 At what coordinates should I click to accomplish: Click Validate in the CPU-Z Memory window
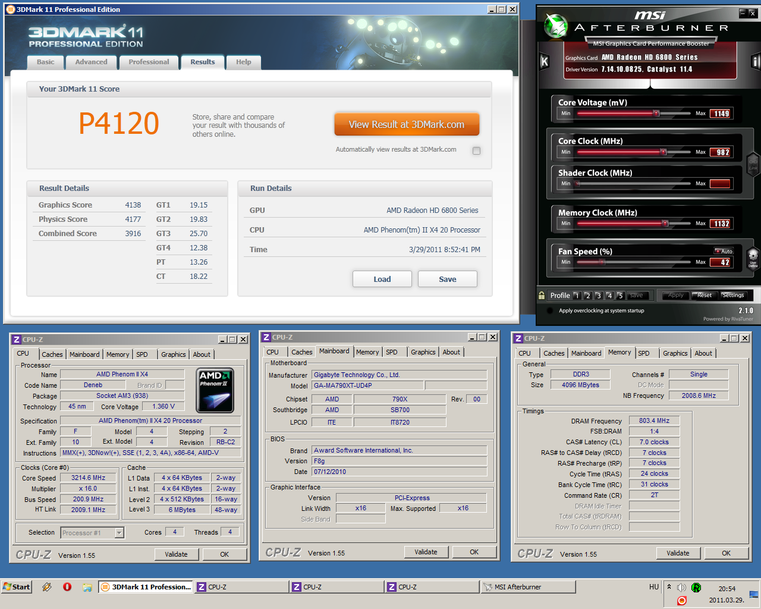click(x=678, y=553)
